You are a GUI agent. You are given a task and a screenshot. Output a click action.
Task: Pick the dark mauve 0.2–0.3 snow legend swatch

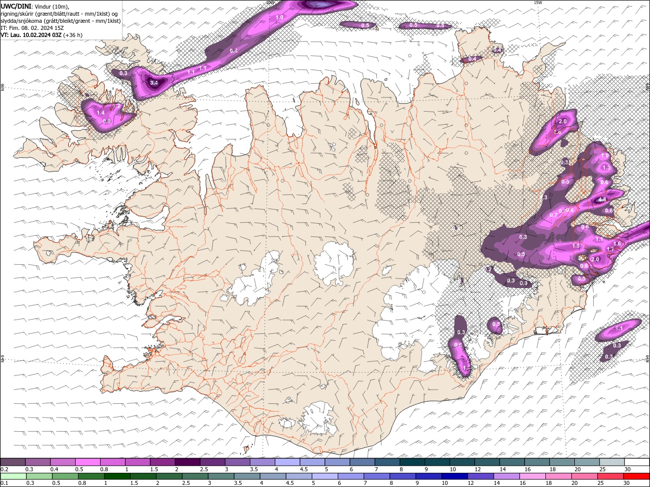pos(13,462)
